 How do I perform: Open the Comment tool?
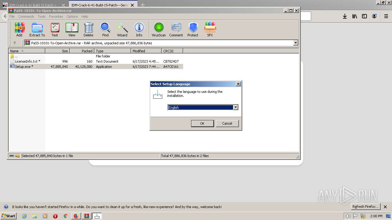(176, 30)
